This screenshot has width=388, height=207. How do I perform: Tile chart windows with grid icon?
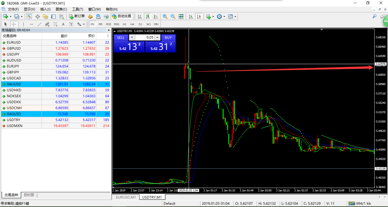pos(181,16)
